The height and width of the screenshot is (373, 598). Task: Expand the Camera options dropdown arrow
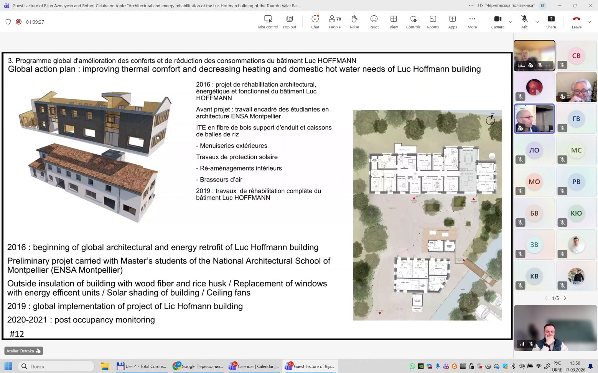(511, 22)
